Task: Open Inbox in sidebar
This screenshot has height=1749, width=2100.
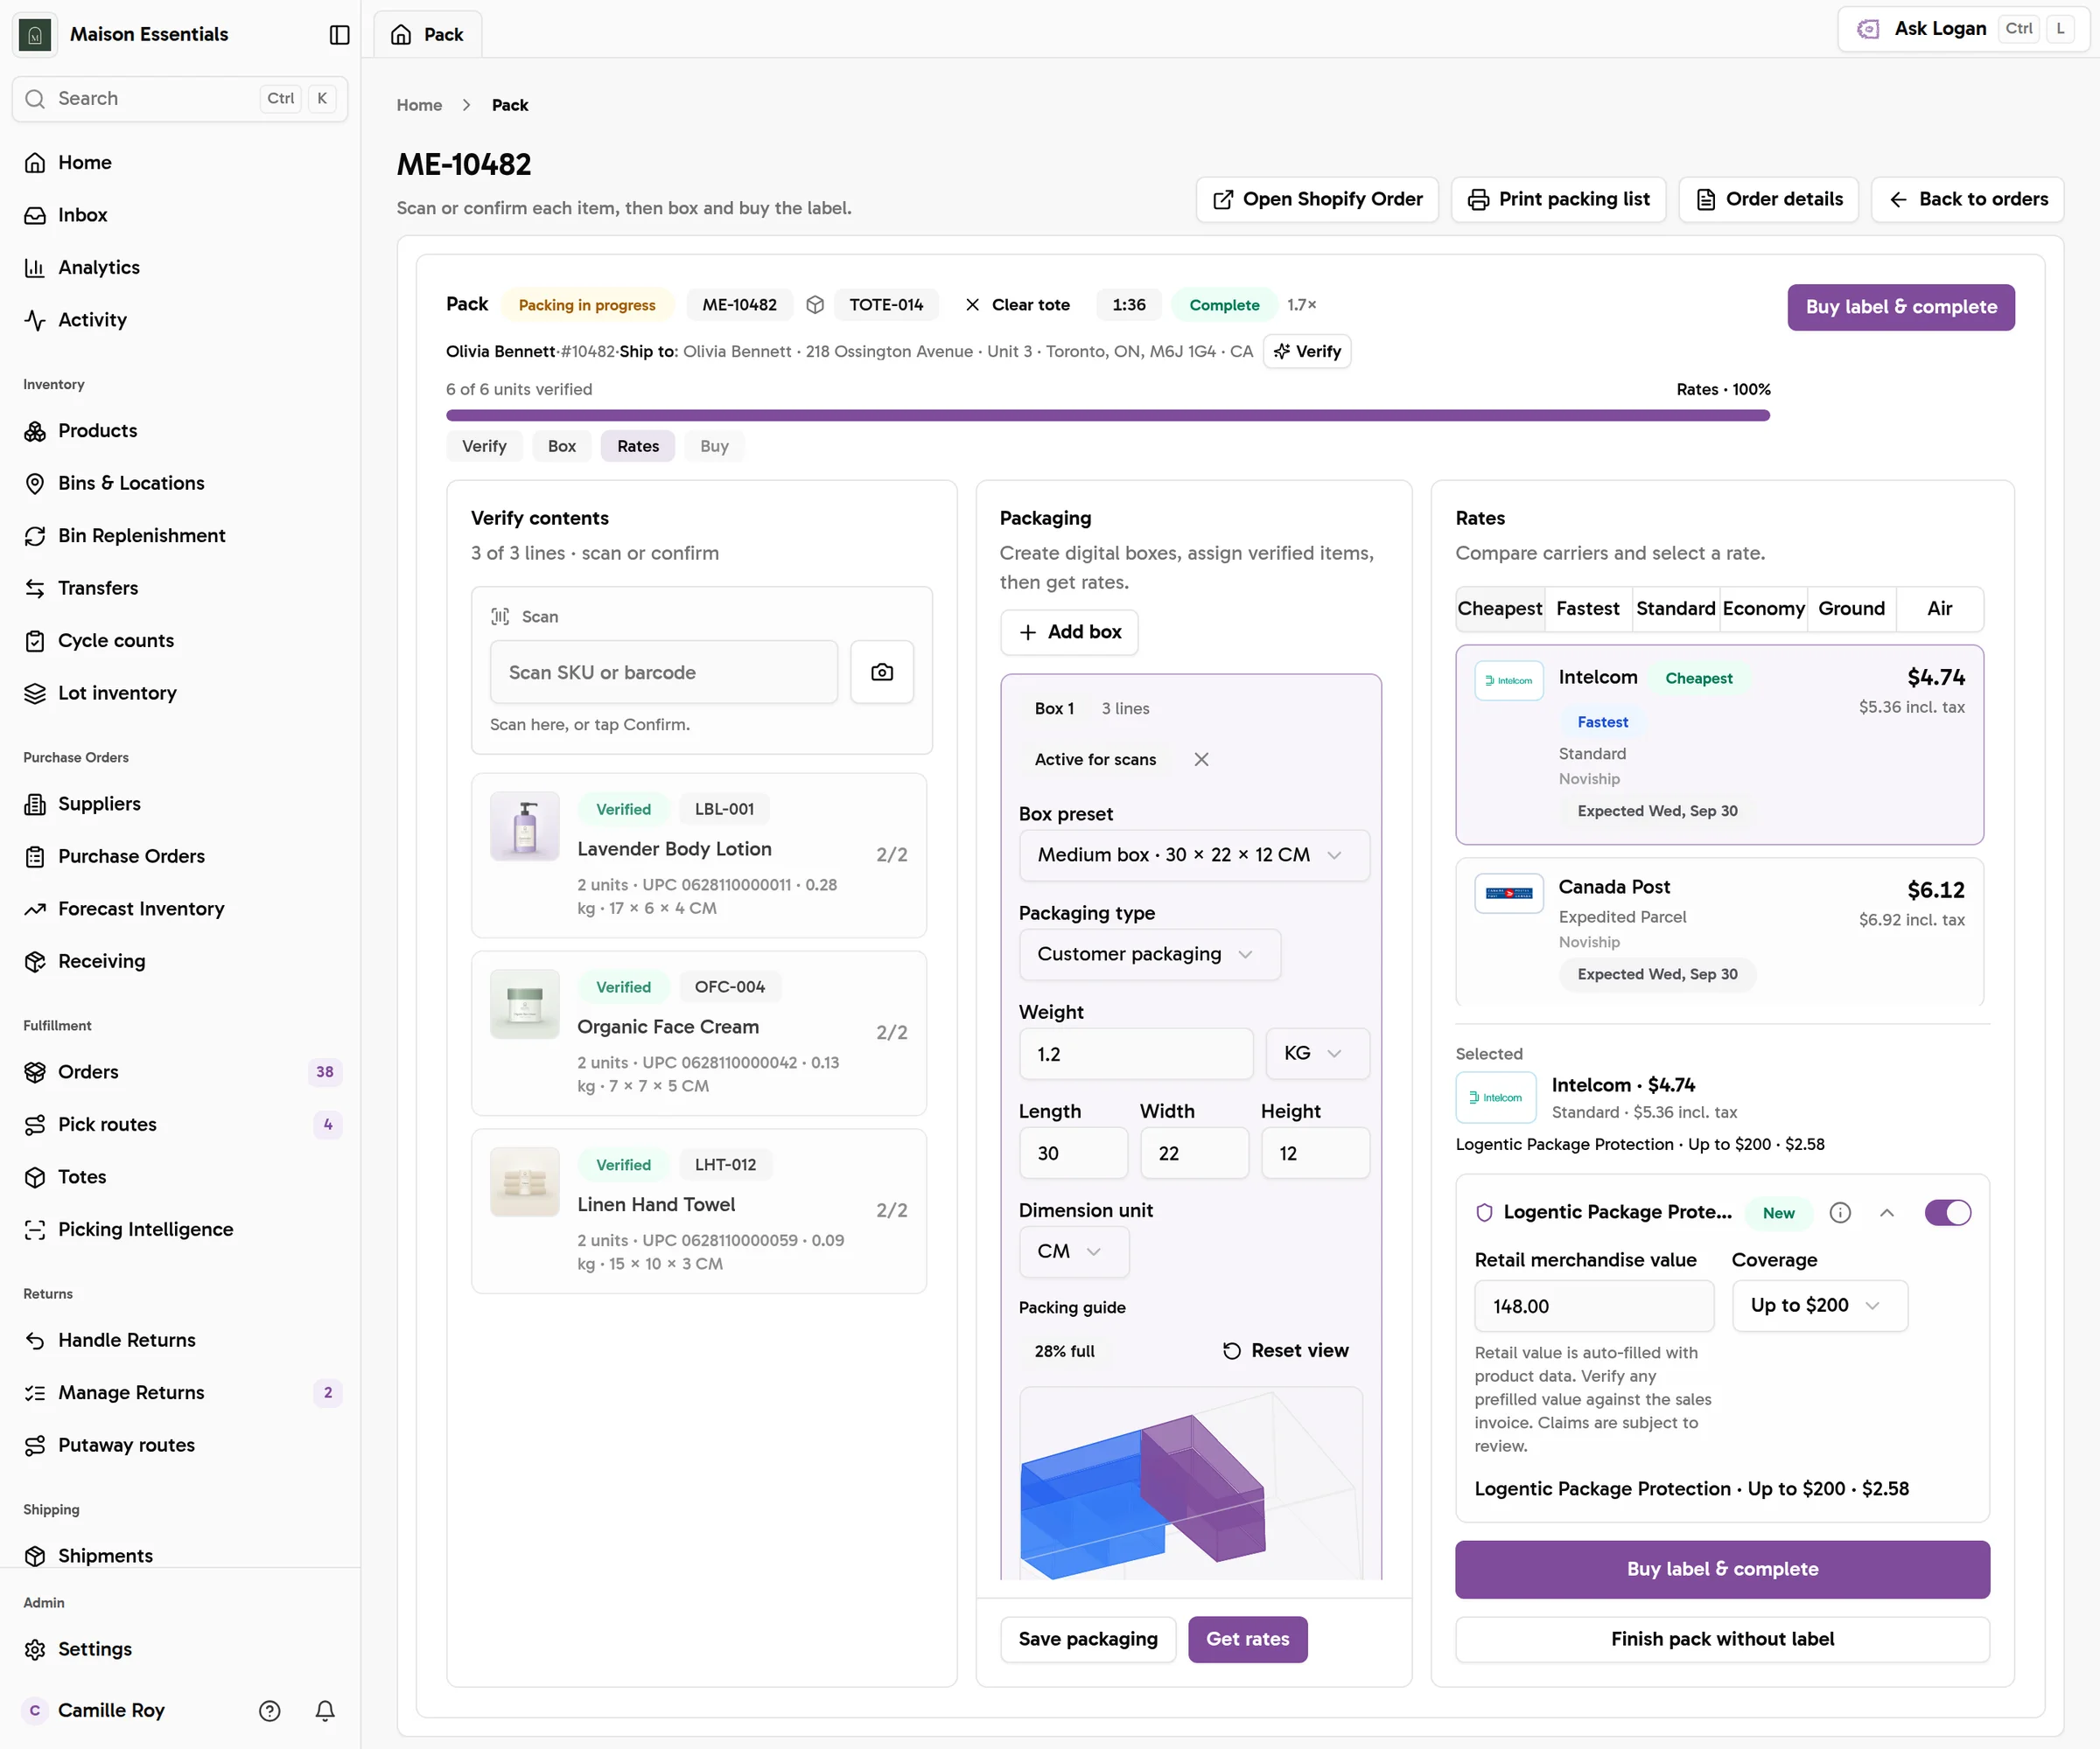Action: pyautogui.click(x=180, y=215)
